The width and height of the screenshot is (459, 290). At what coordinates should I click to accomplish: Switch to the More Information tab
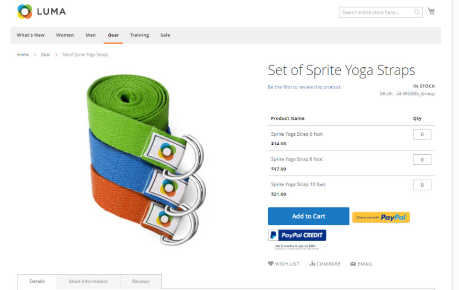(89, 282)
